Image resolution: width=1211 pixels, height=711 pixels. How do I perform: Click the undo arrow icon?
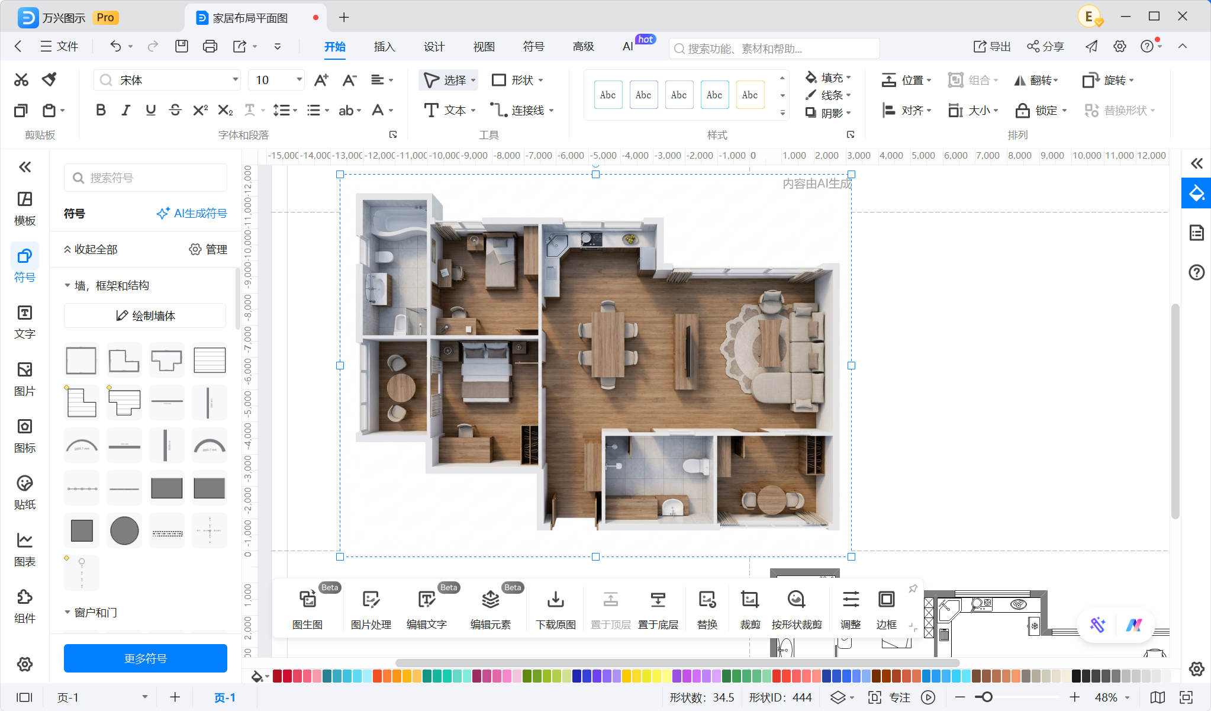(115, 46)
